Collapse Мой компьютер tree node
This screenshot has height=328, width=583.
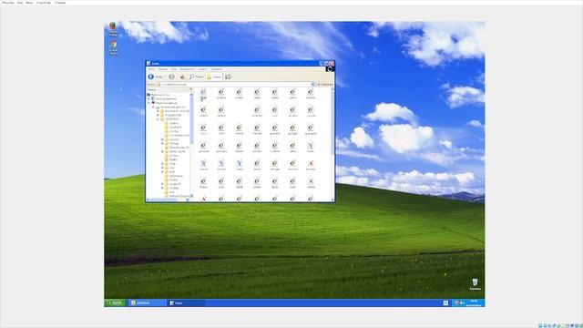(149, 103)
